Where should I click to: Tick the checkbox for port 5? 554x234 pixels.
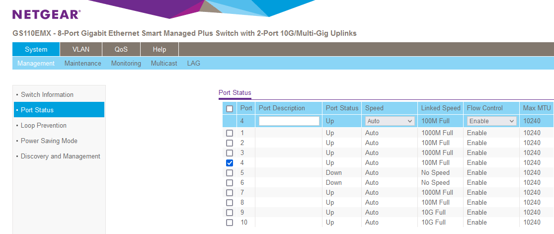click(230, 173)
